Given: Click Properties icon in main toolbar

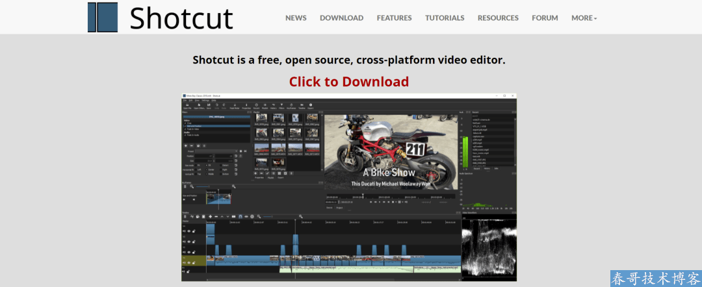Looking at the screenshot, I should click(246, 105).
